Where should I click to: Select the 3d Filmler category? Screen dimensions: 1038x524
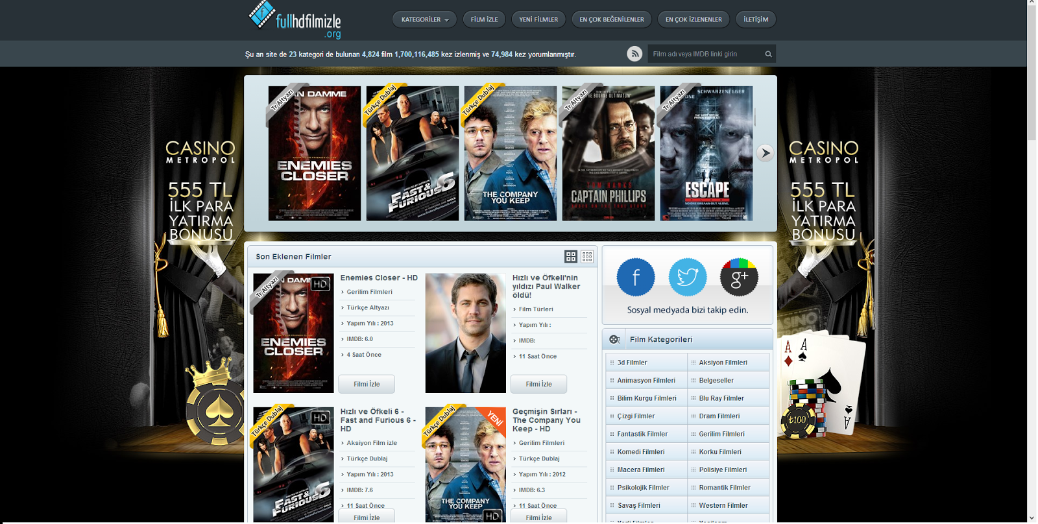[646, 363]
